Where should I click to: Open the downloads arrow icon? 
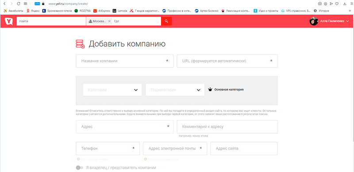pos(345,4)
